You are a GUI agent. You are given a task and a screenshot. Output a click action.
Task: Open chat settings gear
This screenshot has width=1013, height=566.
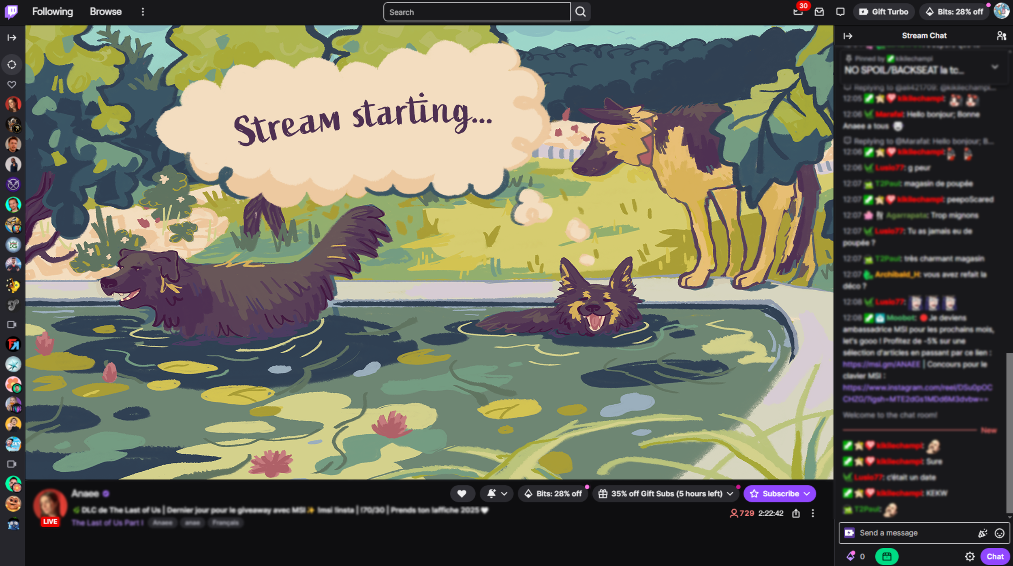970,556
